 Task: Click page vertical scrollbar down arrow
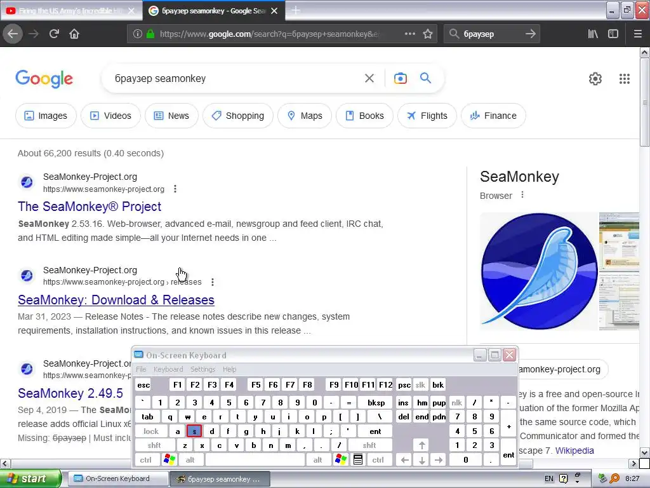pyautogui.click(x=644, y=452)
